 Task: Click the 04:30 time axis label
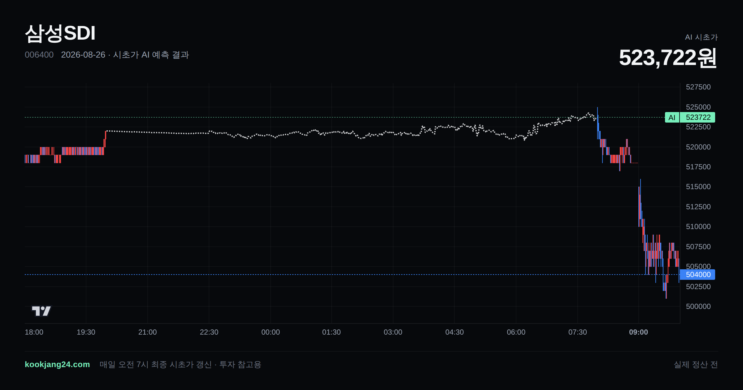(x=454, y=332)
